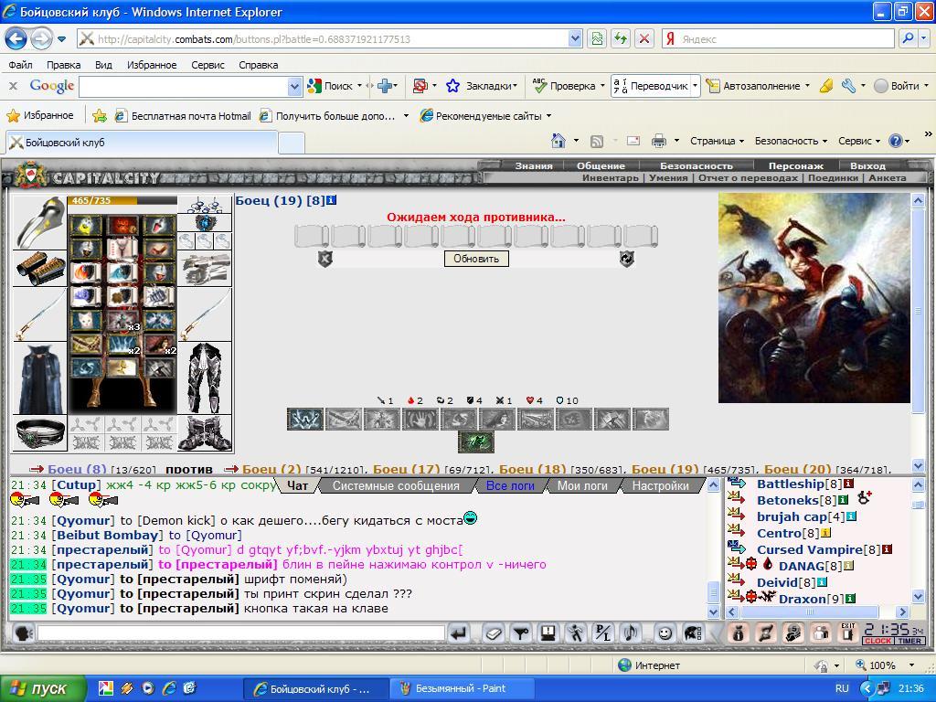Image resolution: width=936 pixels, height=702 pixels.
Task: Click the gauntlets equipment slot
Action: click(x=205, y=269)
